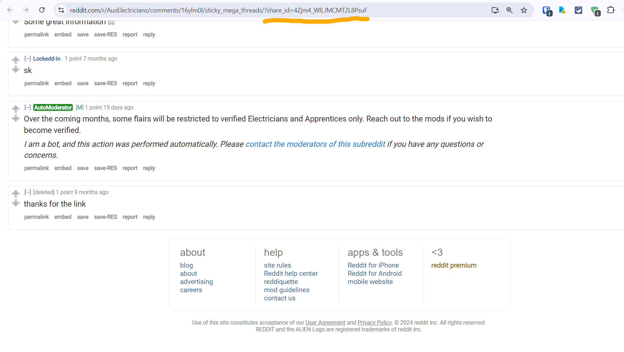
Task: Downvote the AutoModerator comment
Action: click(15, 118)
